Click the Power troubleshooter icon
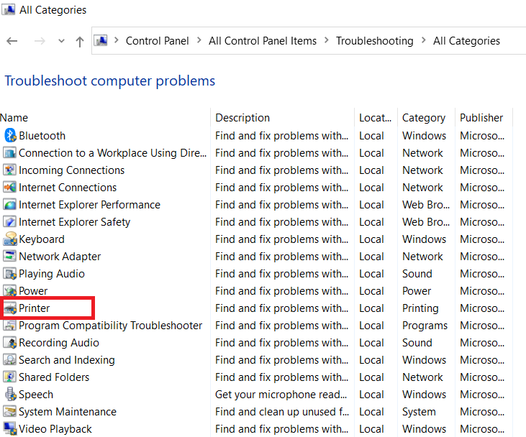Screen dimensions: 526x437 [10, 291]
